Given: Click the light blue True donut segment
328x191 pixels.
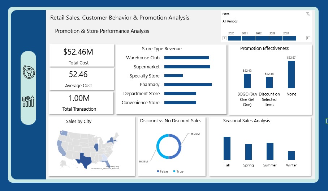Looking at the screenshot, I should coord(159,147).
